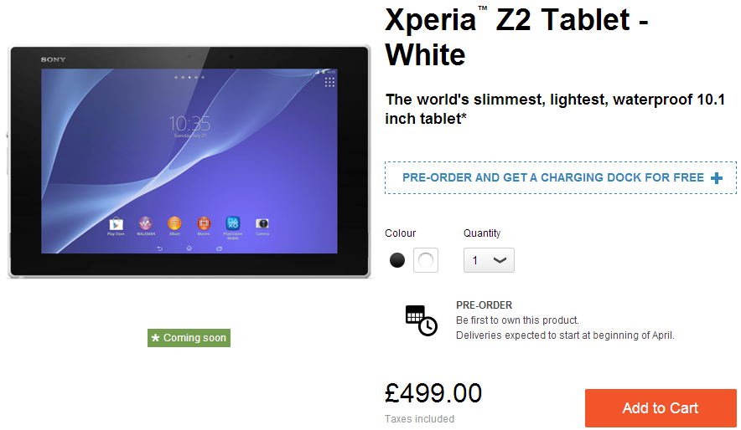Click the Xperia Z2 Tablet - White title

(x=516, y=38)
